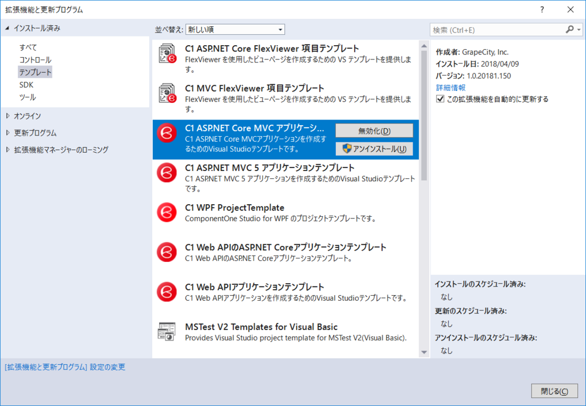The width and height of the screenshot is (586, 406).
Task: Click the 無効化(D) button
Action: tap(374, 131)
